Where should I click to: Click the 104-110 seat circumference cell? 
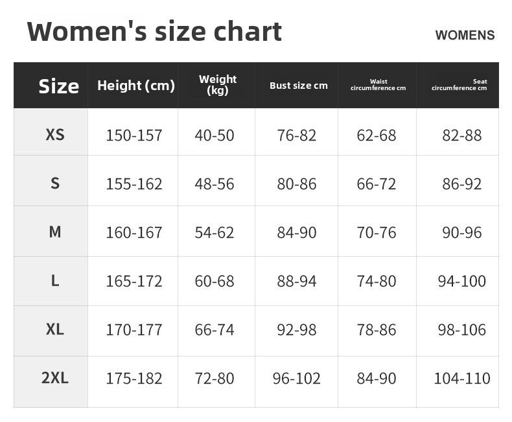point(462,379)
